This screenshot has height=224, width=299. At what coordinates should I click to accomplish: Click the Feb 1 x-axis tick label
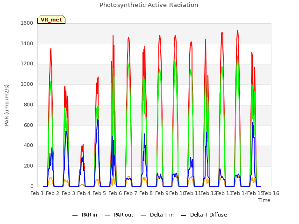(x=37, y=193)
